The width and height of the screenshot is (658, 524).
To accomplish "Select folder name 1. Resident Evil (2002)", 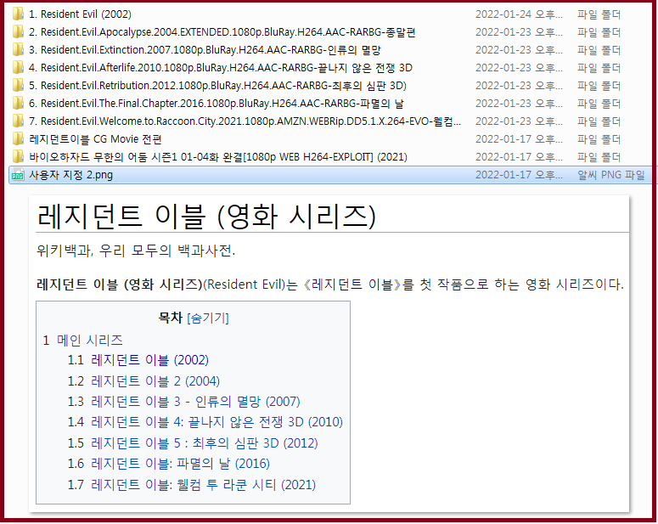I will (x=80, y=14).
